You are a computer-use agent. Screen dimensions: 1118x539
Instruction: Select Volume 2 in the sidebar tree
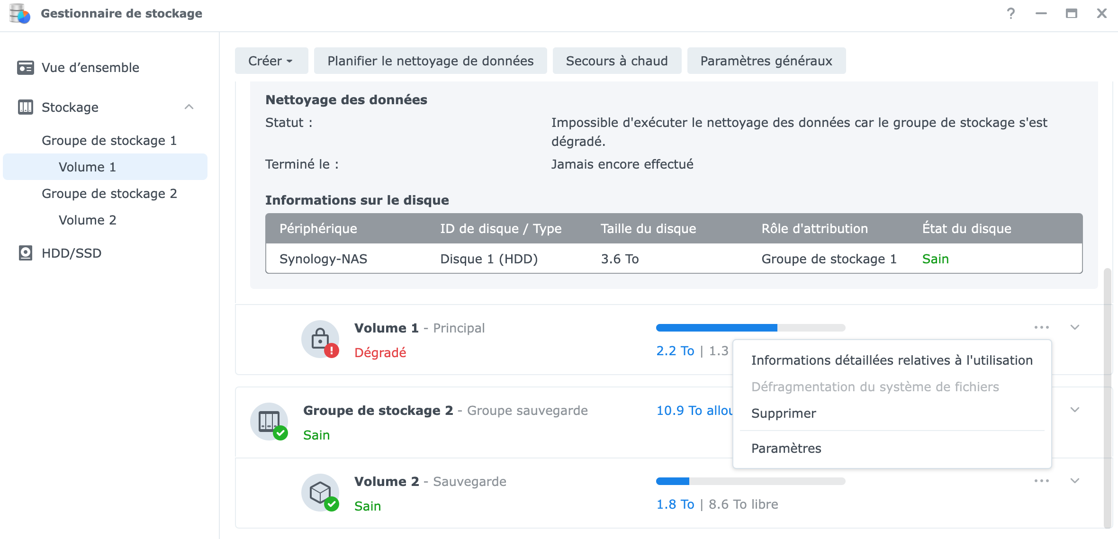pos(87,220)
